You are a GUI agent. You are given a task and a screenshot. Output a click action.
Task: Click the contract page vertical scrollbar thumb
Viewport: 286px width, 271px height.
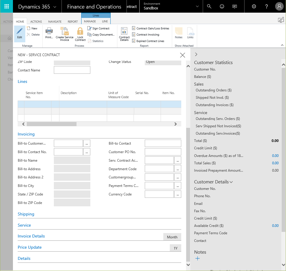(x=188, y=195)
